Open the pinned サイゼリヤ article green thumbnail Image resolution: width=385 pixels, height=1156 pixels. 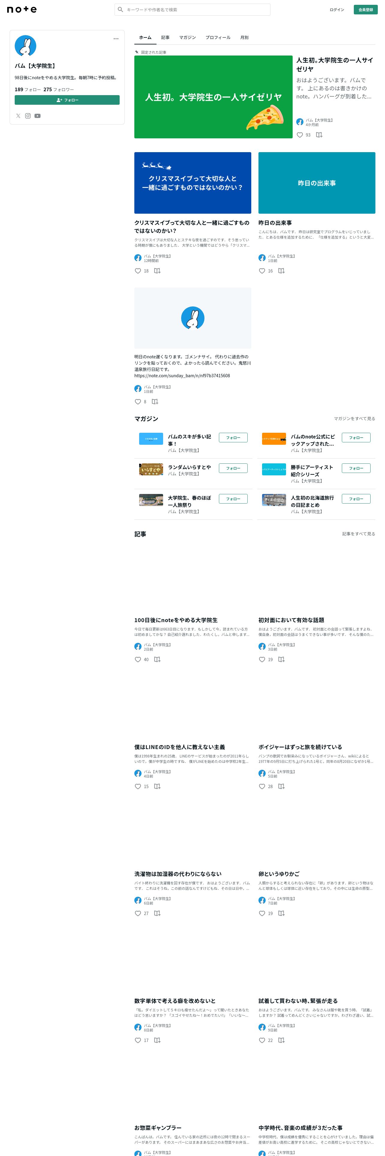[x=213, y=97]
